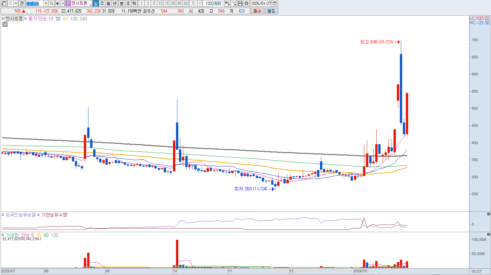
Task: Click the 매수 buy button
Action: 257,11
